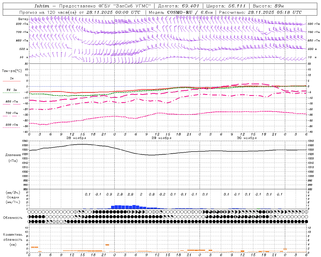
Task: Select the "10 м" wind level label on left
Action: click(x=24, y=57)
